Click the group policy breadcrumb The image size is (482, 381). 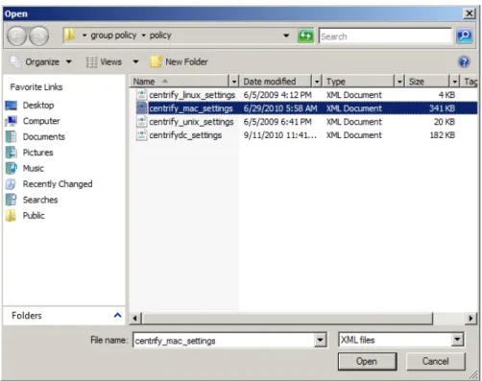(x=113, y=36)
